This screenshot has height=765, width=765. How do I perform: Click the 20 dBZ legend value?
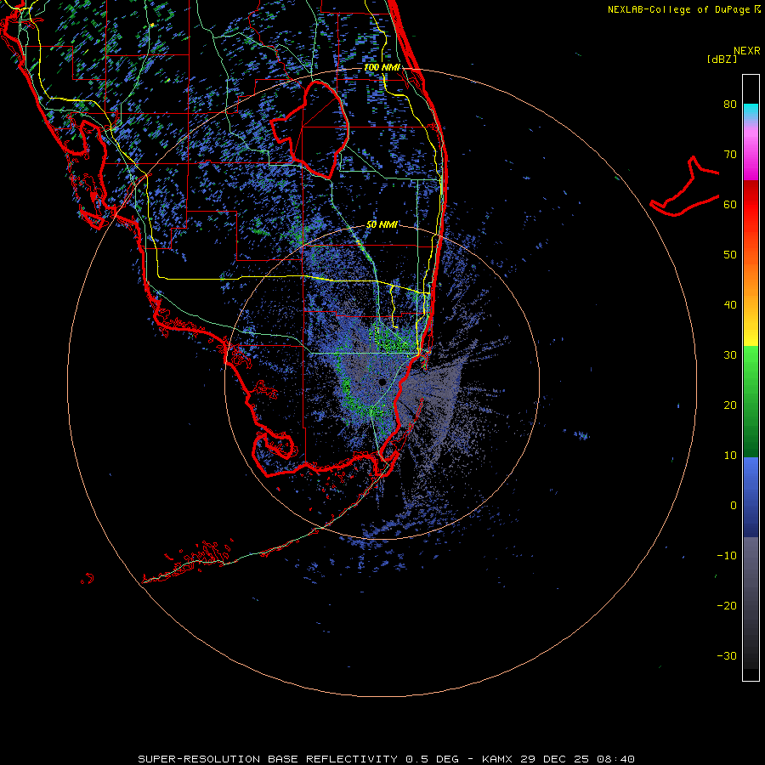730,405
